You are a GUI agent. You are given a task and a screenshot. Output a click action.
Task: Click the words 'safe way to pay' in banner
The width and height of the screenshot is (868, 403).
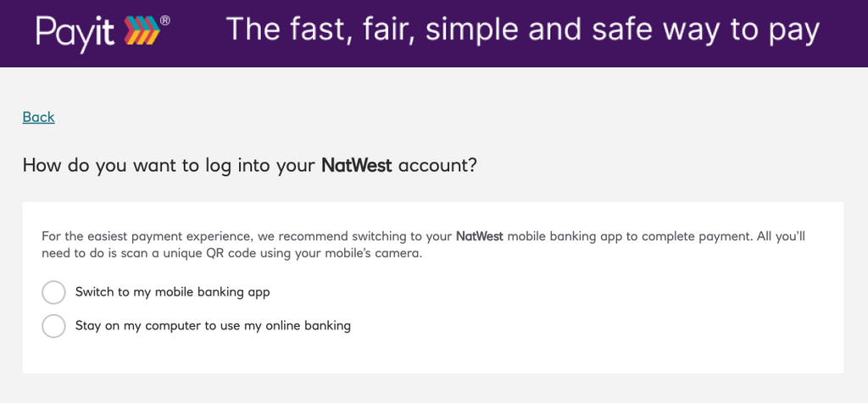pyautogui.click(x=705, y=30)
